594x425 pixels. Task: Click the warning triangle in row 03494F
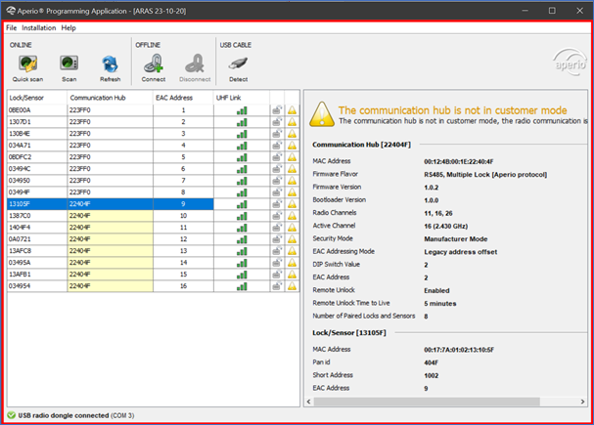pos(292,192)
